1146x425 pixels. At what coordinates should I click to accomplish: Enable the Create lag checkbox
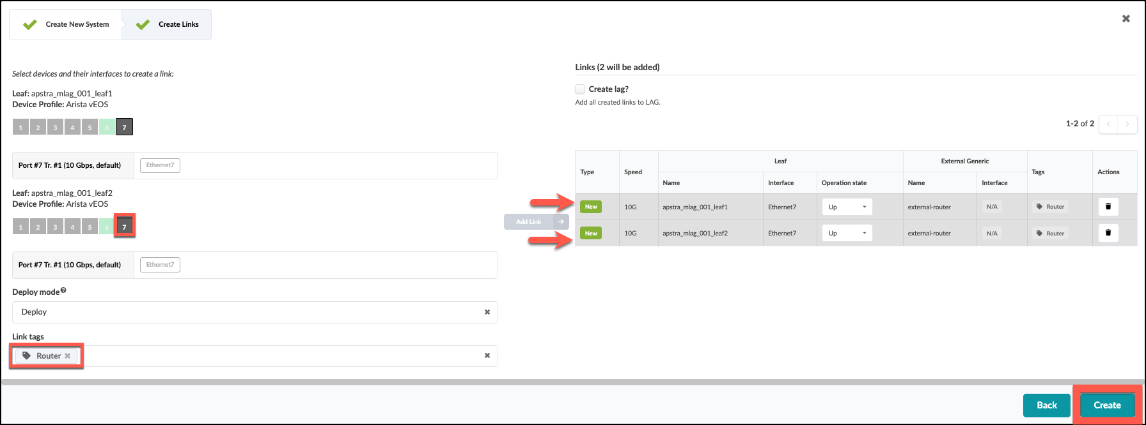click(580, 89)
